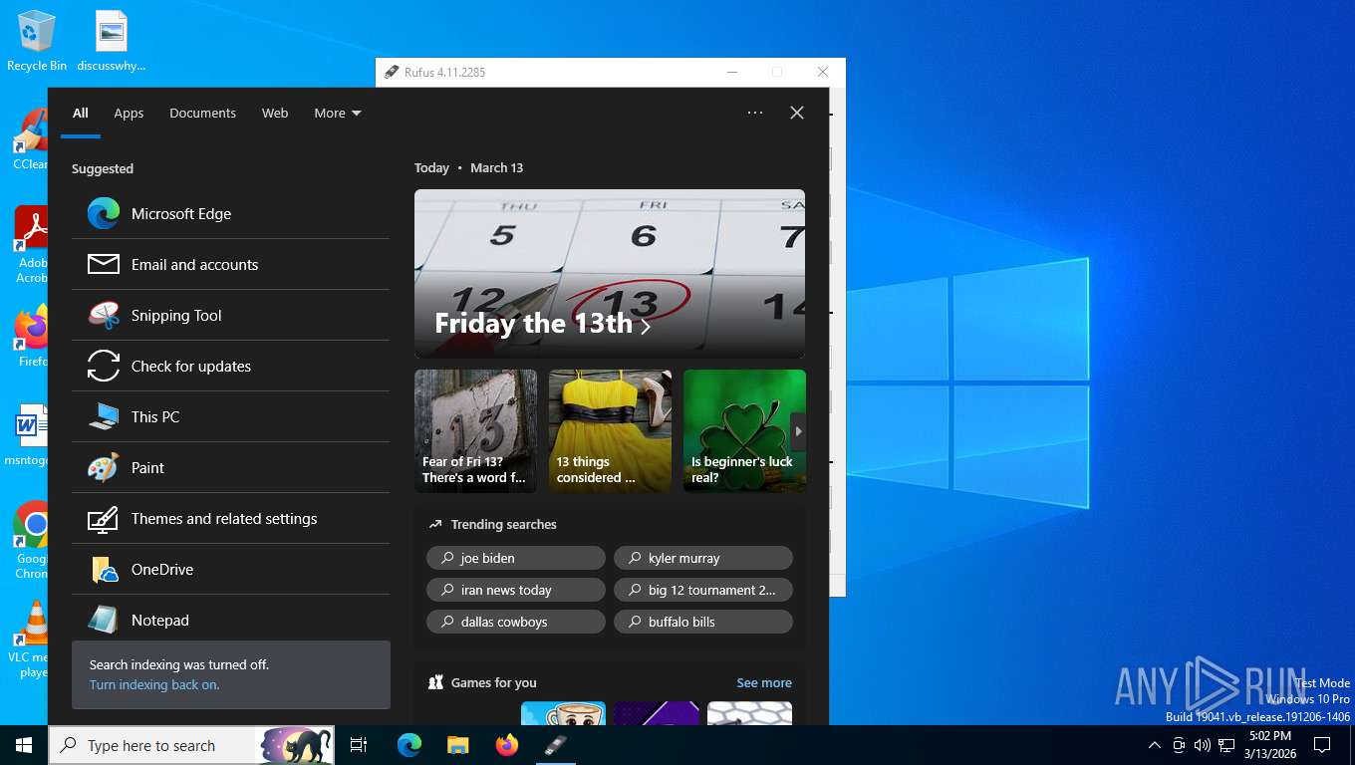Open the coffee mug game thumbnail
This screenshot has height=765, width=1355.
pos(563,713)
